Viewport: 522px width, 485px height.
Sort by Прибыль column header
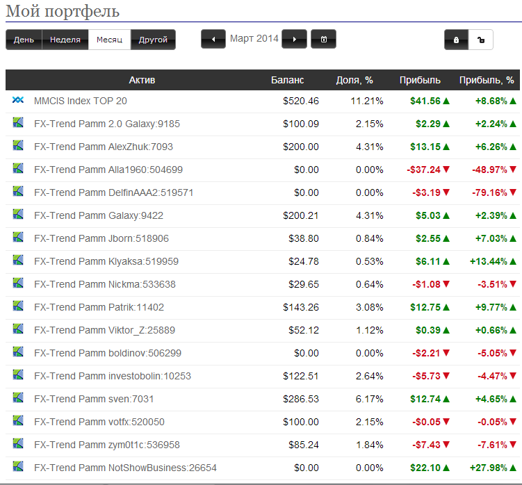[420, 80]
